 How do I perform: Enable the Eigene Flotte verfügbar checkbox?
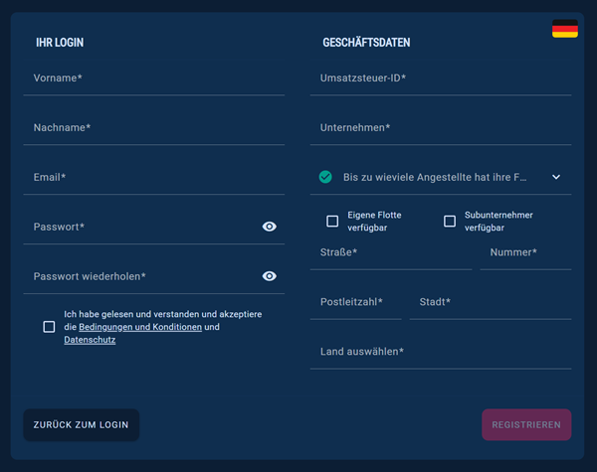coord(332,221)
